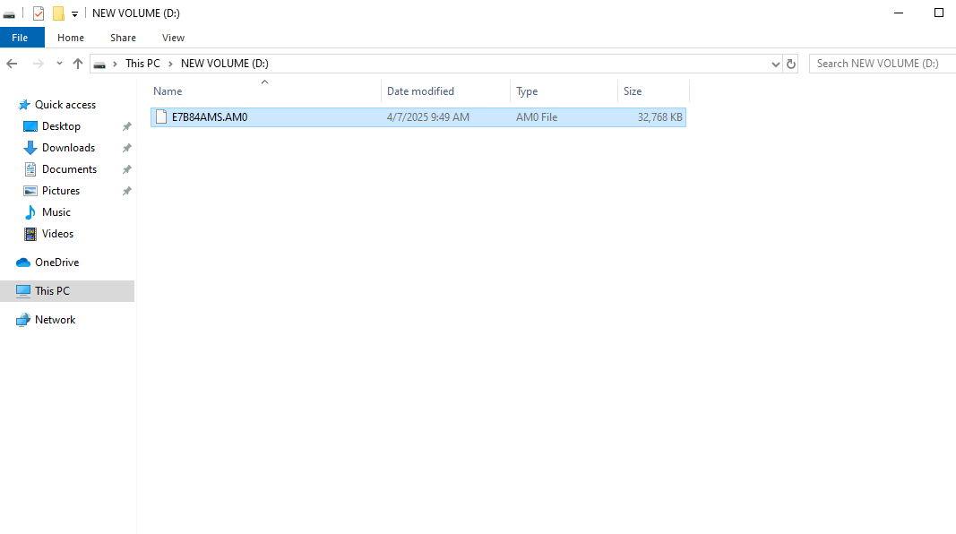Refresh the folder with the refresh button

pyautogui.click(x=791, y=64)
